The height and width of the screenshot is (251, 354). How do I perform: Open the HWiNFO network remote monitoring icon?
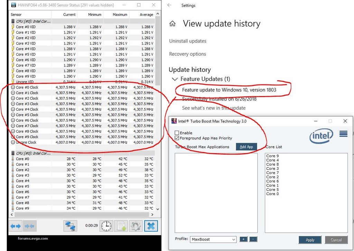tap(70, 226)
